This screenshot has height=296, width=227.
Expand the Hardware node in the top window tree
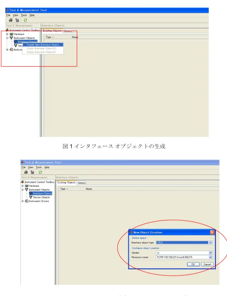7,34
